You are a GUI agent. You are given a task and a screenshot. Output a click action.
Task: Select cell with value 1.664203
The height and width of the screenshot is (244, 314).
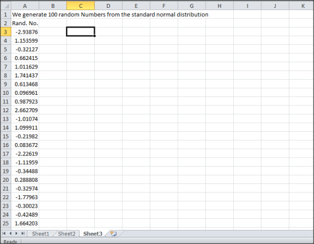pos(25,223)
